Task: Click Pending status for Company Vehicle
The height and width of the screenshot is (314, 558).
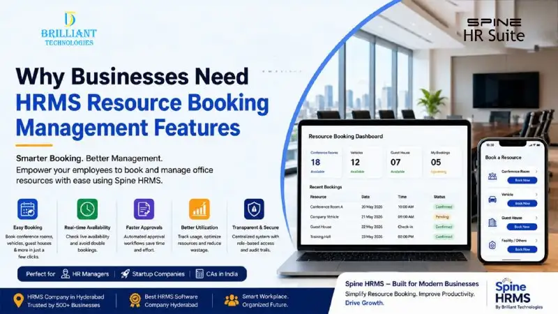Action: click(442, 217)
